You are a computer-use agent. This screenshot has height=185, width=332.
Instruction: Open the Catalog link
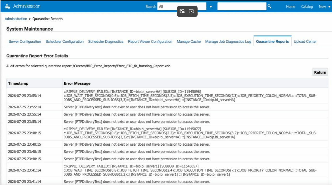pos(307,7)
